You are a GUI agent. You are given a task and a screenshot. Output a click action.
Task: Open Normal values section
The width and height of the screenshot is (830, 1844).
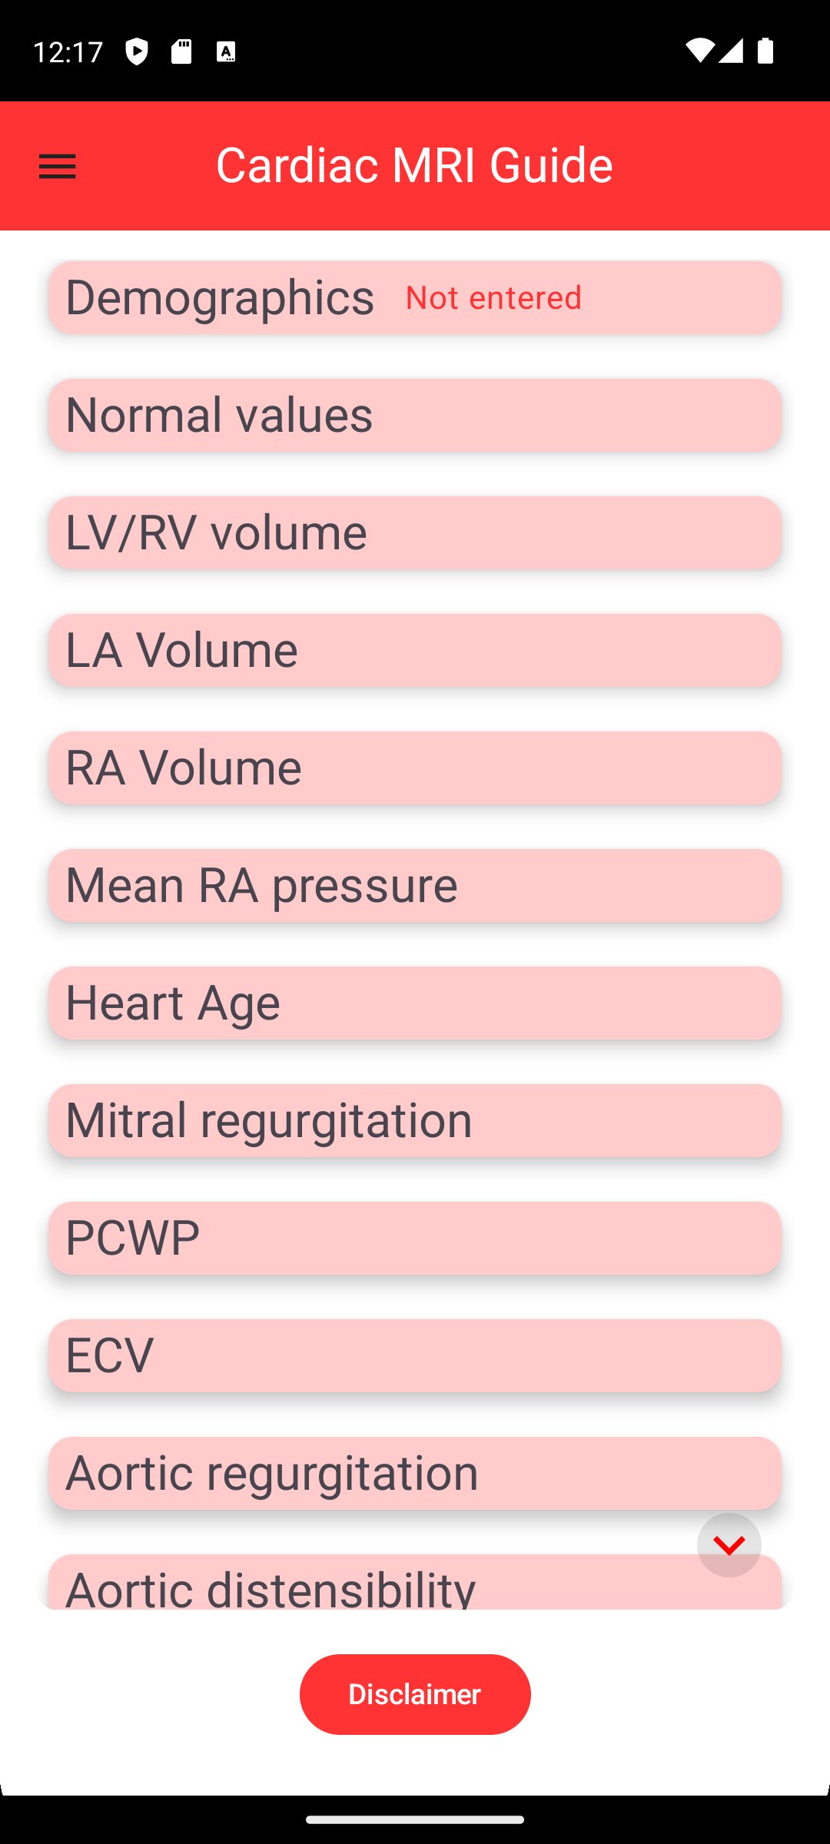point(415,415)
